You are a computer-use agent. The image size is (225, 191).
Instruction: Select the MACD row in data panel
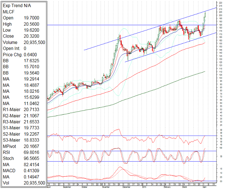tap(23, 171)
